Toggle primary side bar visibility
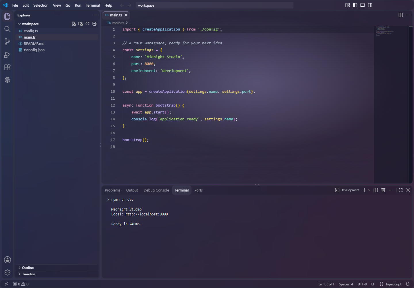The image size is (414, 288). 355,5
